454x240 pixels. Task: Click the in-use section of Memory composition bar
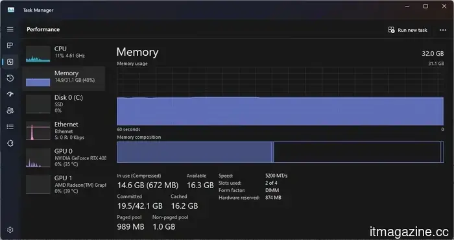(x=194, y=152)
